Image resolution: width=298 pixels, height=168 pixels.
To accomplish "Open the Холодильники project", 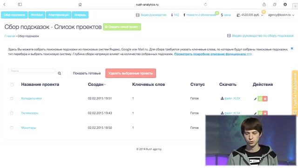I will coord(31,98).
